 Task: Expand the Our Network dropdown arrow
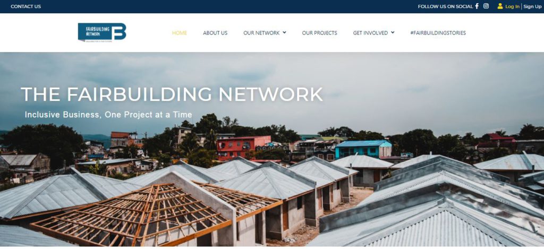285,32
